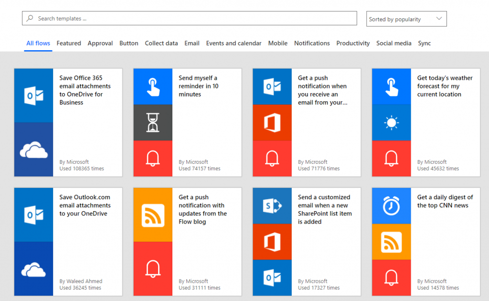The image size is (489, 301).
Task: Open the Approval tab
Action: pos(100,43)
